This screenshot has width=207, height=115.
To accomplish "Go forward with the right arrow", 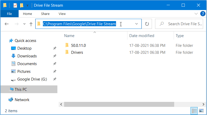I will [17, 24].
